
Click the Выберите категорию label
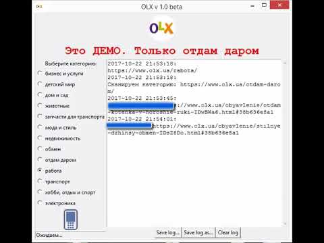coord(71,63)
